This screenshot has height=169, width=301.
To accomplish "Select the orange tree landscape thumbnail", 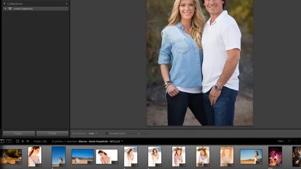I will [11, 156].
